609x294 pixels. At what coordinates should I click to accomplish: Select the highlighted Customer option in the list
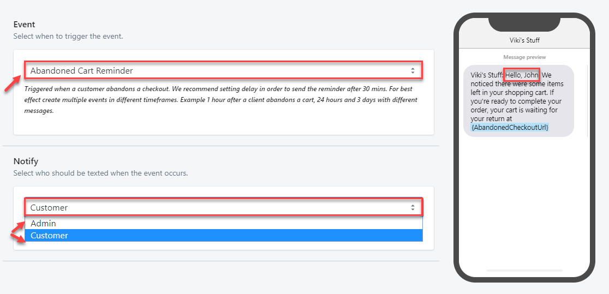click(223, 235)
